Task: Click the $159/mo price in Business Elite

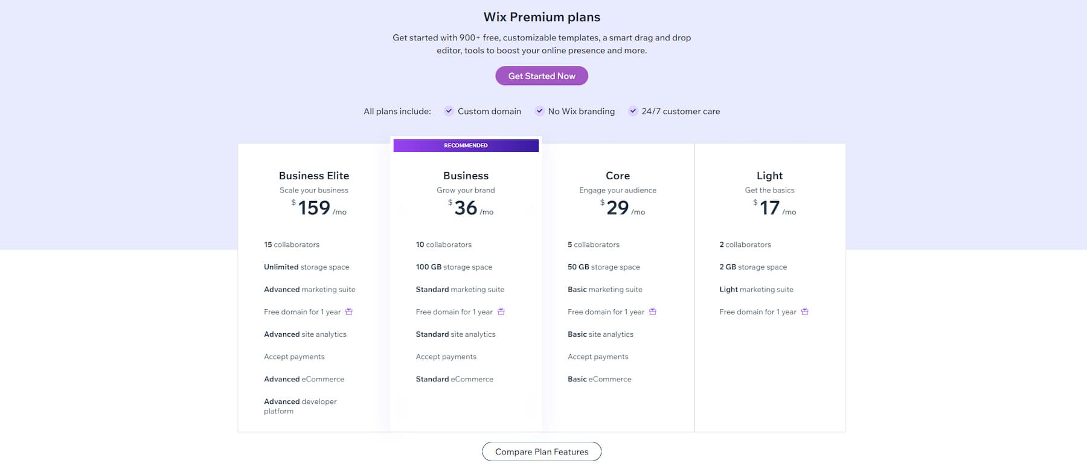Action: coord(313,208)
